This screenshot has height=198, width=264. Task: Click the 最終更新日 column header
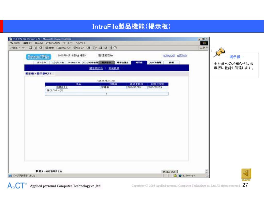point(137,84)
